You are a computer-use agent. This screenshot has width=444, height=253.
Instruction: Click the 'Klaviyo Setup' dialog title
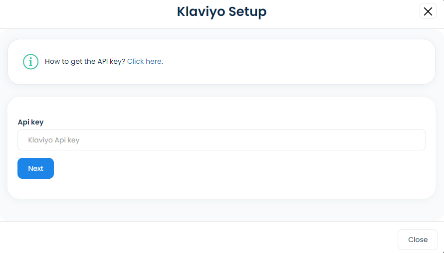click(222, 12)
